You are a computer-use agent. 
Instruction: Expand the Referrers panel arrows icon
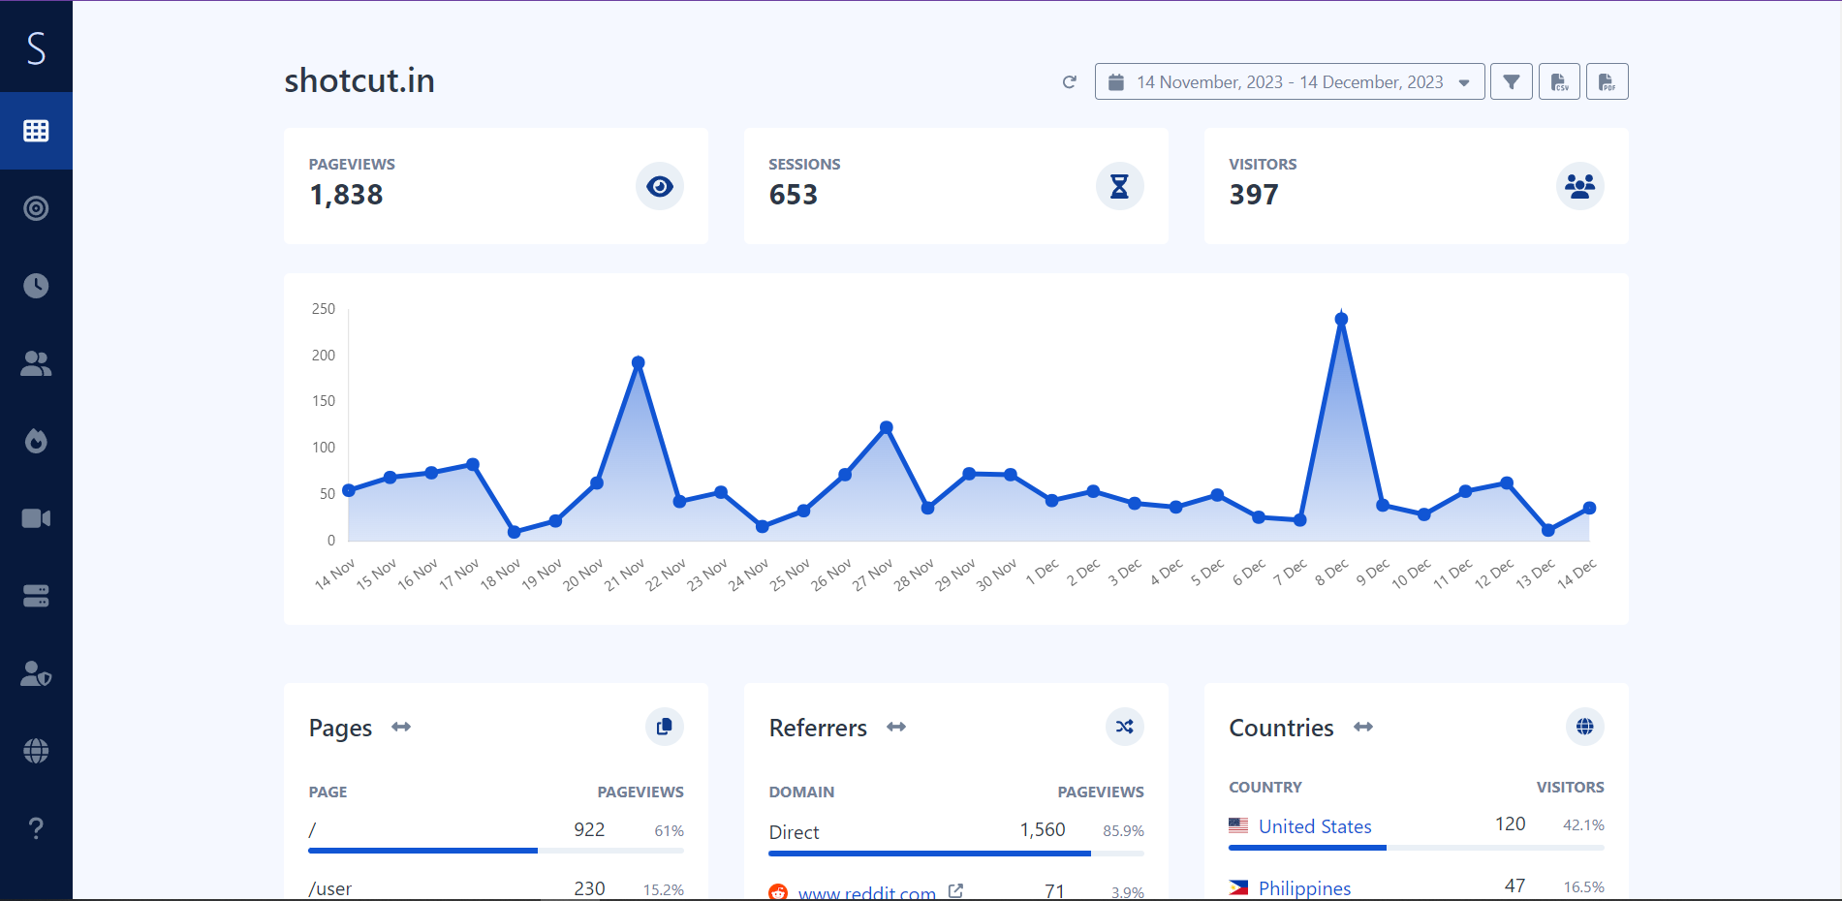tap(896, 727)
